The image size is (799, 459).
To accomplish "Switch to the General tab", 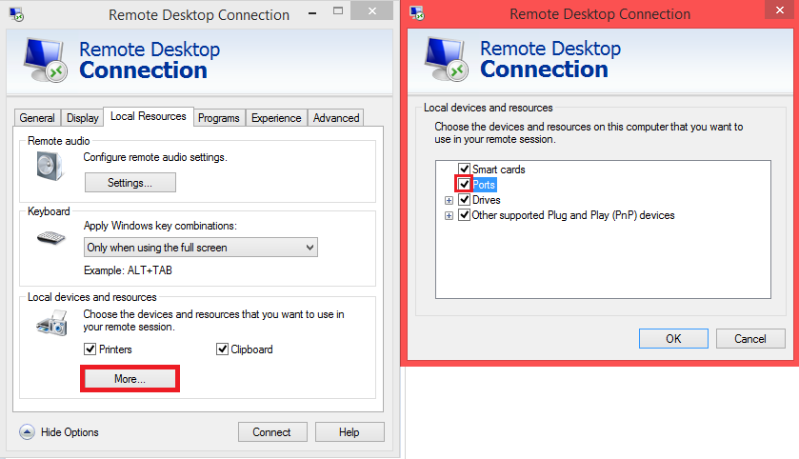I will 37,118.
